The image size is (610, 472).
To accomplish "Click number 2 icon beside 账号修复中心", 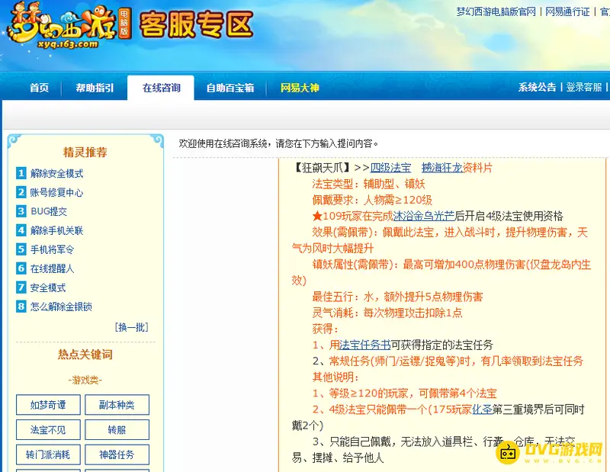I will coord(21,192).
